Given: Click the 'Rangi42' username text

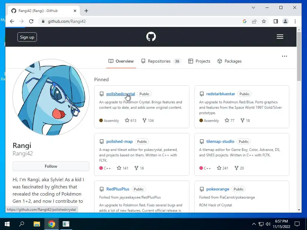Looking at the screenshot, I should point(22,154).
